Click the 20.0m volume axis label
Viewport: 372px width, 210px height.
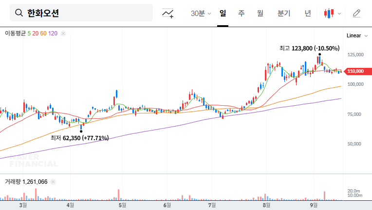[x=353, y=191]
